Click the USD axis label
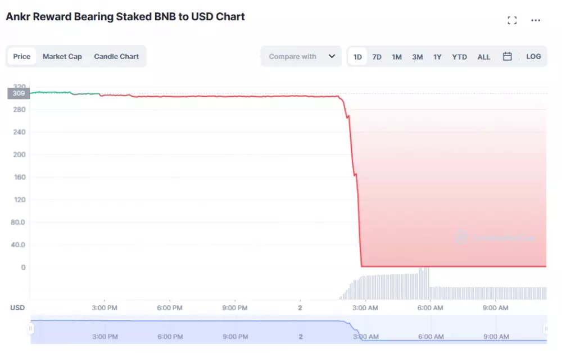 coord(17,307)
